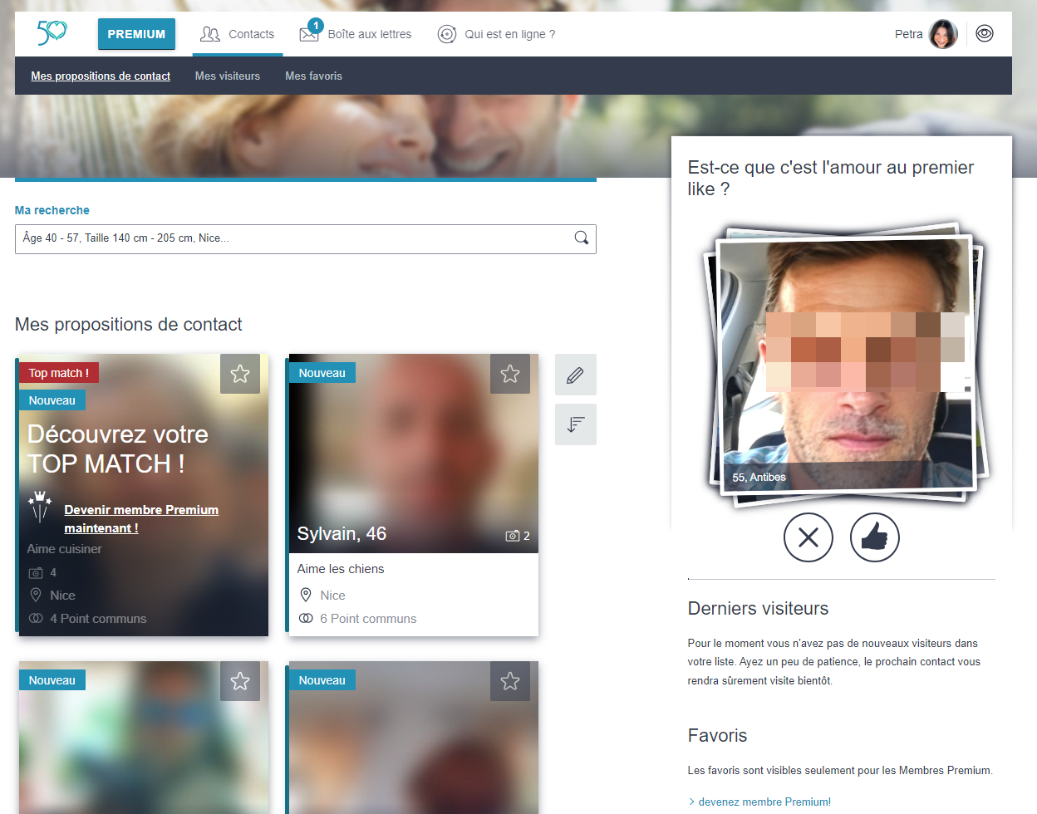
Task: Open the sort order icon
Action: point(575,424)
